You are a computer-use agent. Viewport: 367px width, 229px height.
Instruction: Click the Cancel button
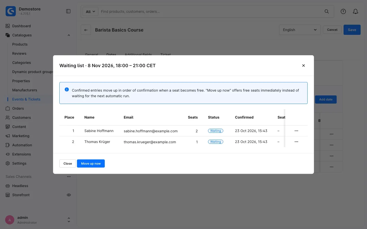[332, 30]
